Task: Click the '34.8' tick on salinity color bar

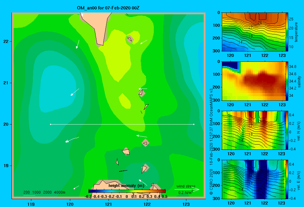Action: (292, 67)
